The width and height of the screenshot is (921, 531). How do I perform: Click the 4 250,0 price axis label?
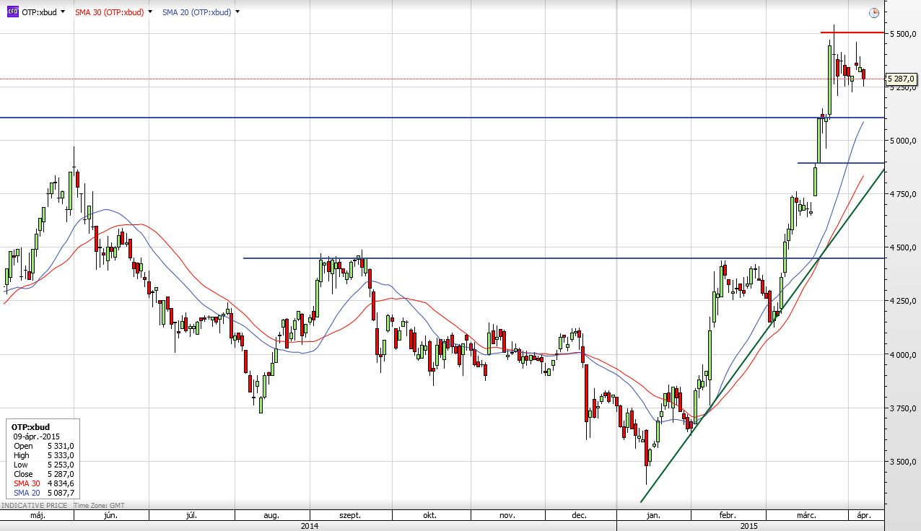(x=902, y=301)
